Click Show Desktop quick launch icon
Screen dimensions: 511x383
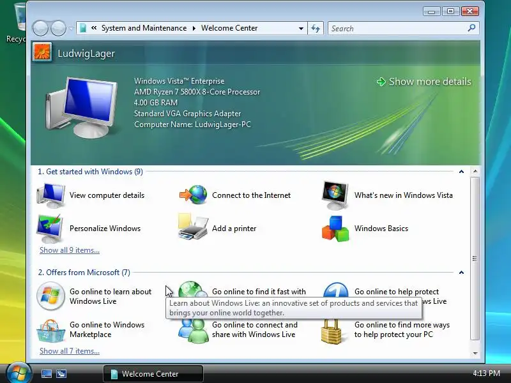46,373
